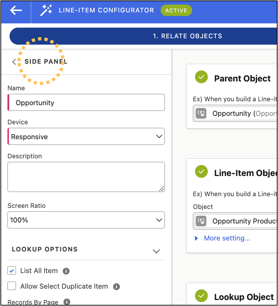Click Opportunity Product object type icon

pyautogui.click(x=201, y=221)
